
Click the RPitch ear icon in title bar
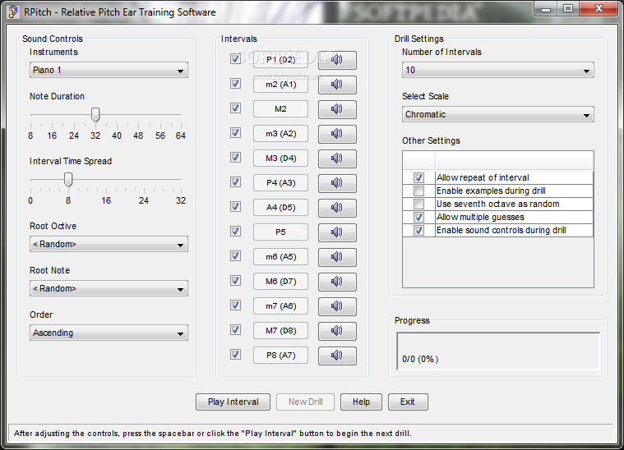tap(12, 12)
